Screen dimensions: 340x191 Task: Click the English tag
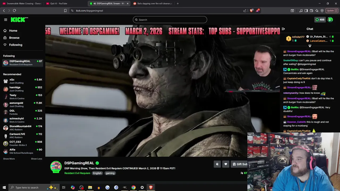tap(97, 173)
